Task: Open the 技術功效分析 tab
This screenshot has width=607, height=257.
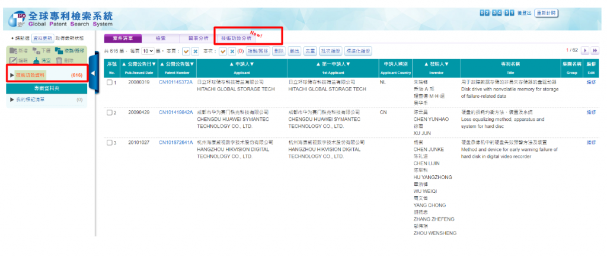Action: point(236,38)
